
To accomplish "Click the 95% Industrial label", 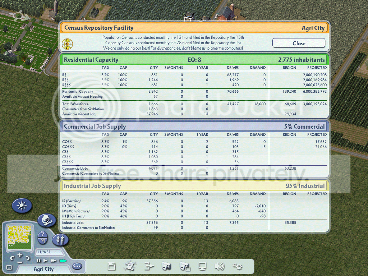I will tap(305, 186).
